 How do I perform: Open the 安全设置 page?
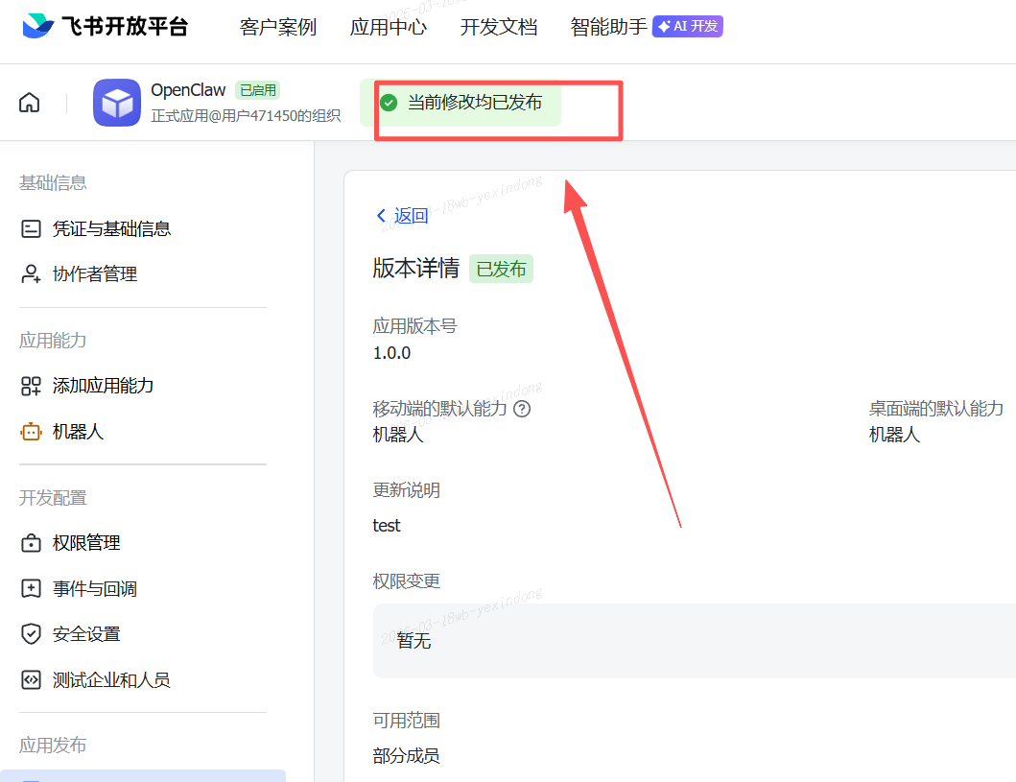86,634
